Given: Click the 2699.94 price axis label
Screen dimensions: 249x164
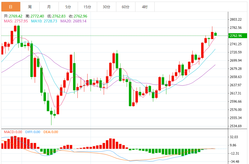Looking at the screenshot, I should point(236,60).
